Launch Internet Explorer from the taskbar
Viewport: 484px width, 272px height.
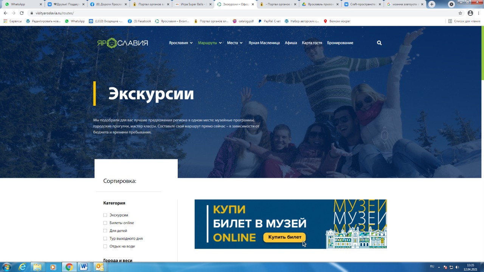(x=22, y=267)
